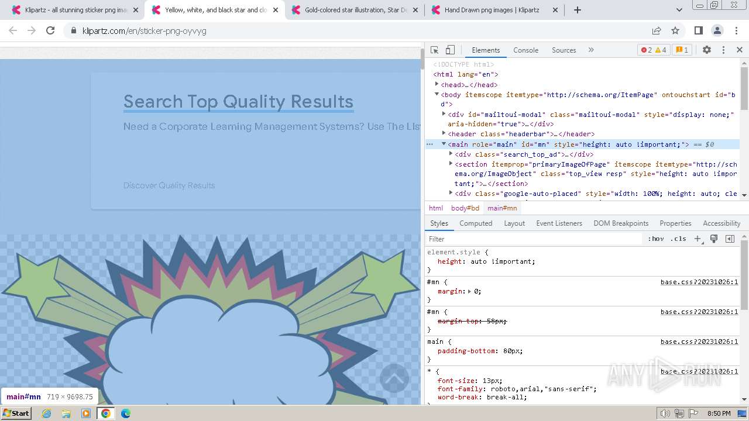
Task: Open the selected node's three-dot options
Action: [x=430, y=144]
